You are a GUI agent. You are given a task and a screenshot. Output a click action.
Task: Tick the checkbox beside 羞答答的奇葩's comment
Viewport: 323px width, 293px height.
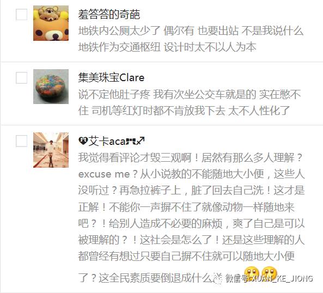pos(21,14)
